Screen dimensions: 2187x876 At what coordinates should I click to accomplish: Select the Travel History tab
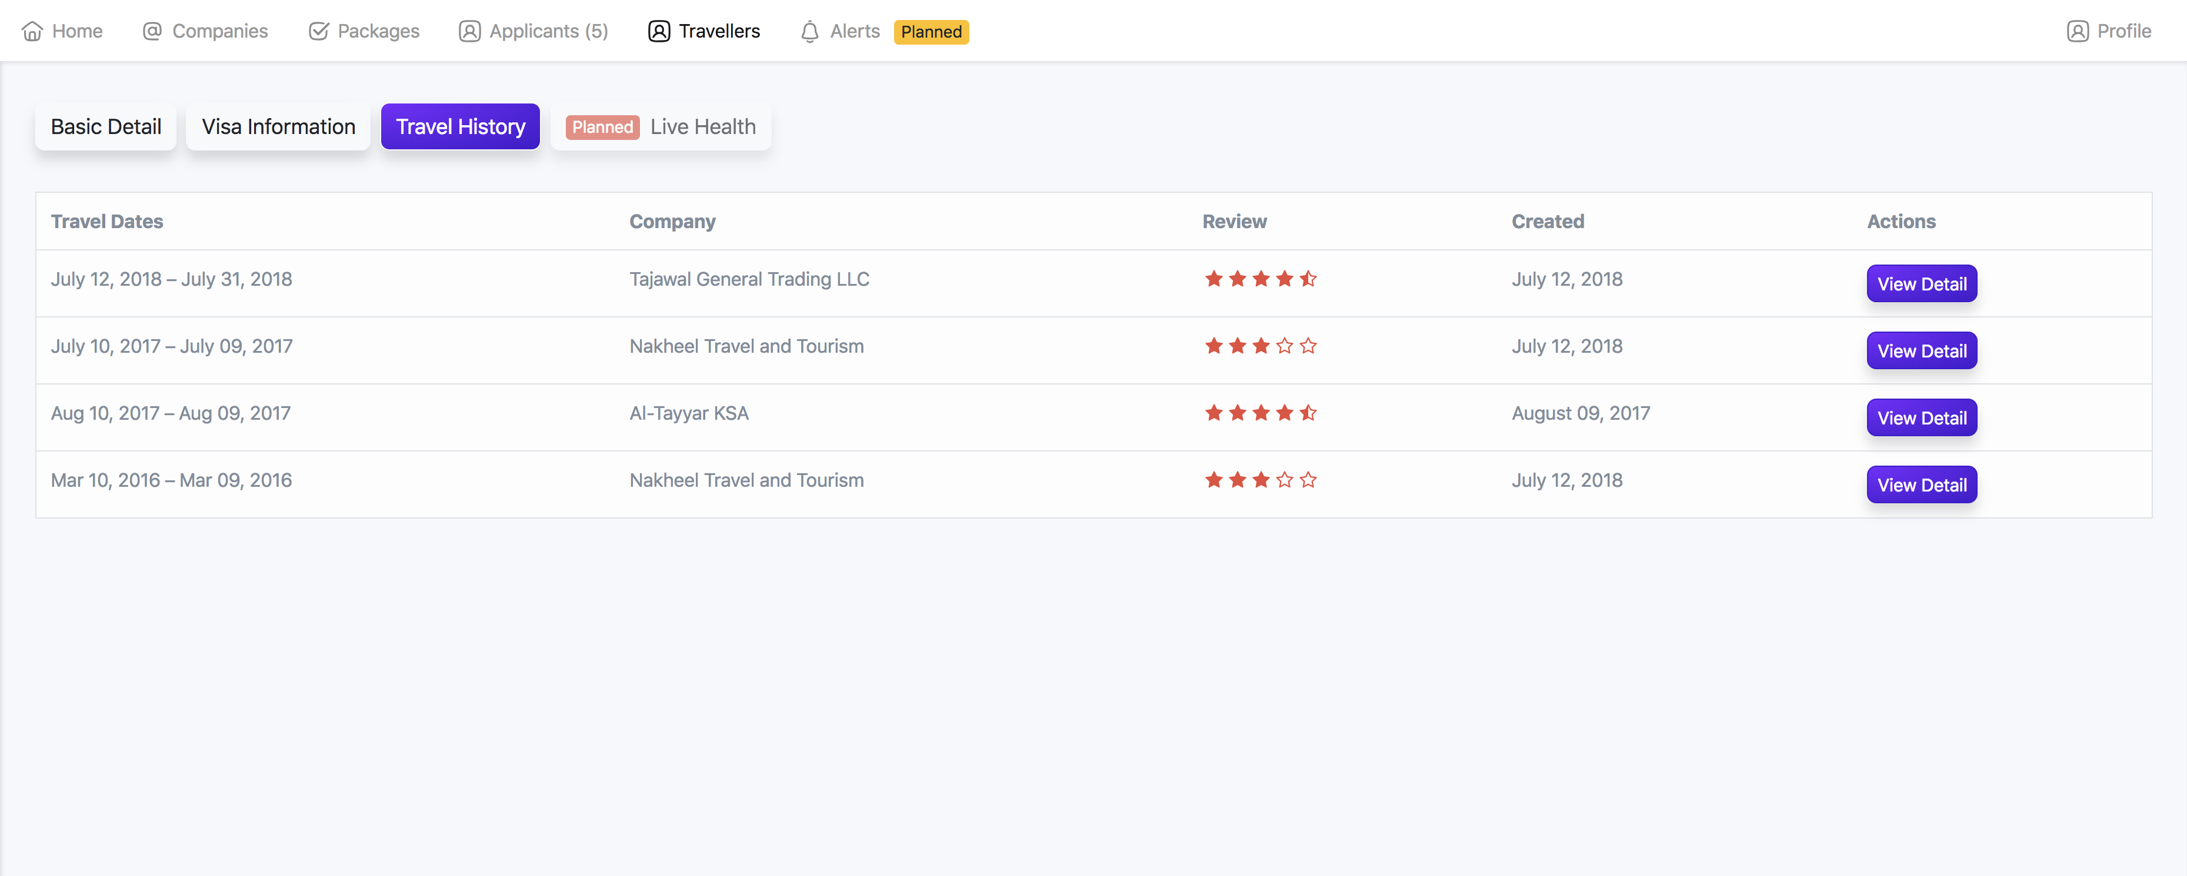tap(460, 126)
